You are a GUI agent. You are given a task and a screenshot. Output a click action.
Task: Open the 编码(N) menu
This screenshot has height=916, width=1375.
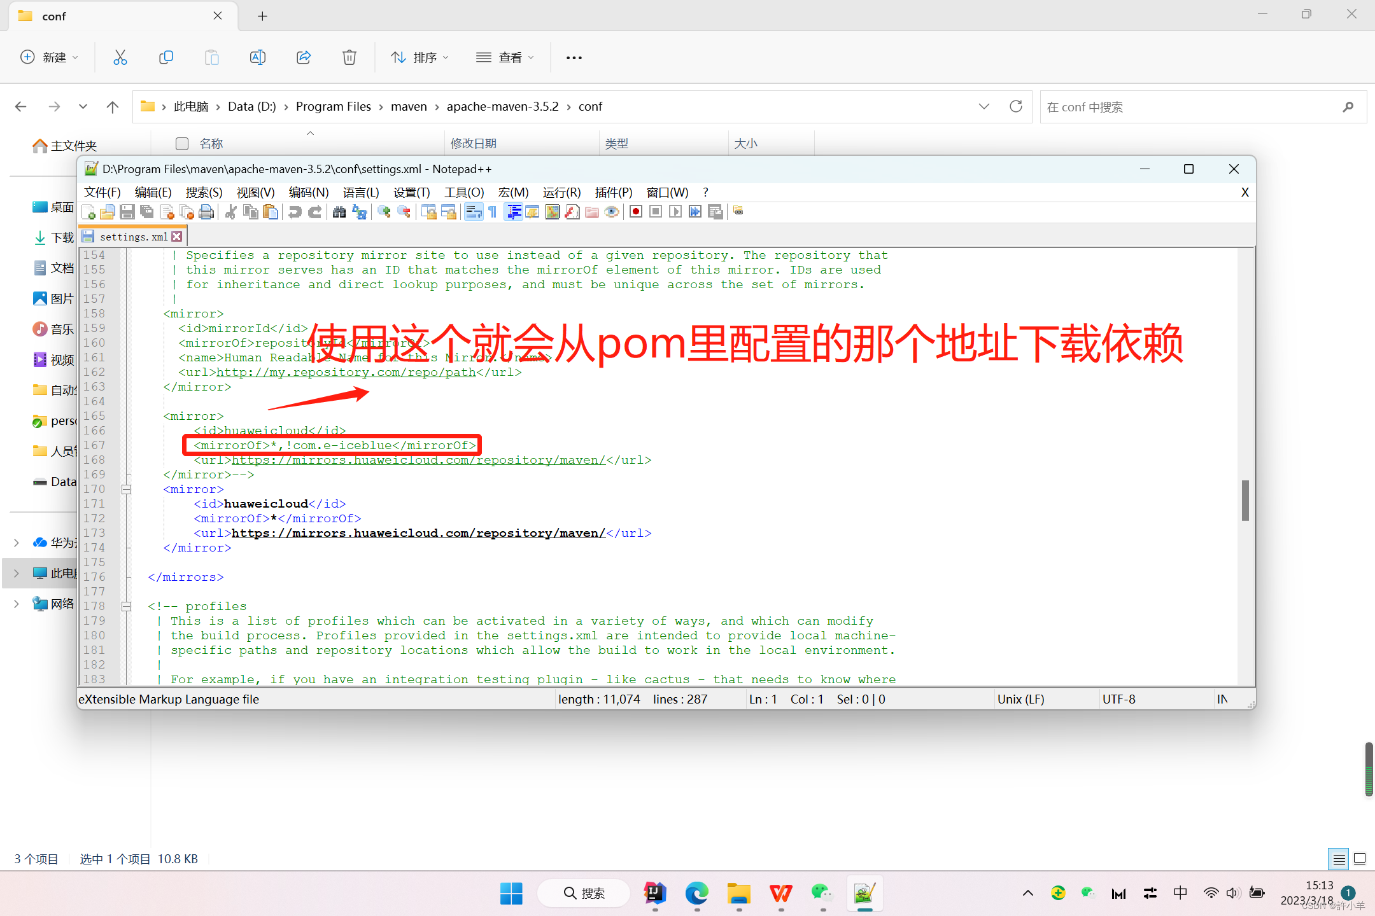tap(308, 192)
